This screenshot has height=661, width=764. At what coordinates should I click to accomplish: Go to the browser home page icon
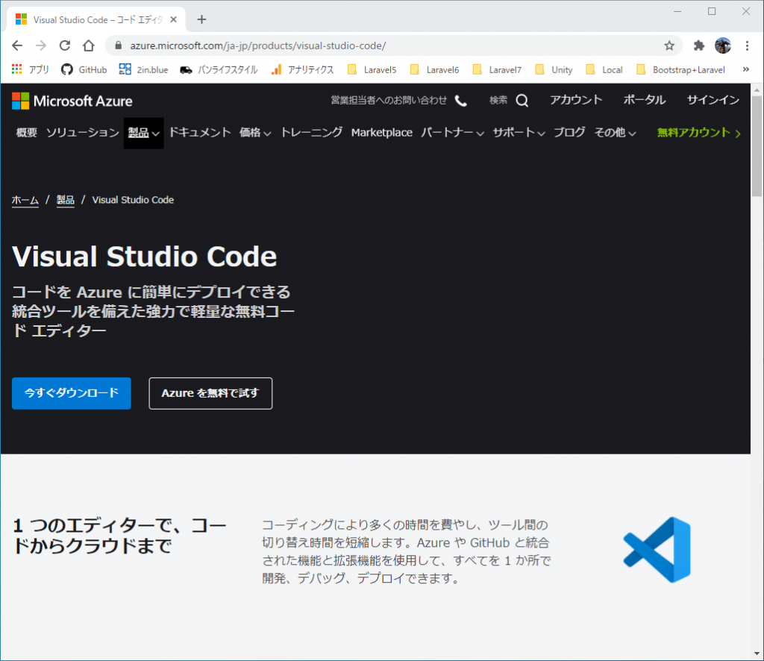[89, 46]
